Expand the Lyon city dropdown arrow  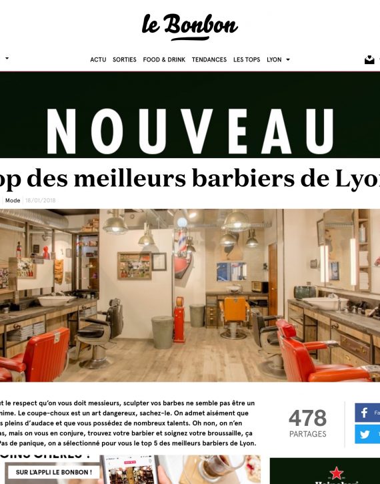click(288, 59)
